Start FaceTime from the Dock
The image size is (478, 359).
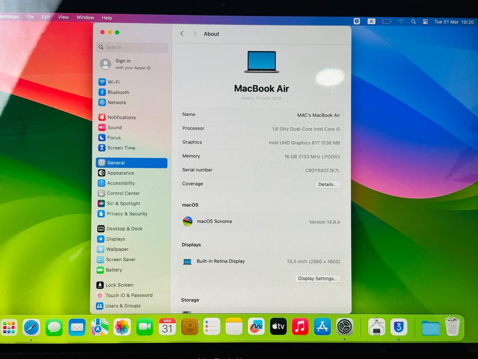coord(145,327)
